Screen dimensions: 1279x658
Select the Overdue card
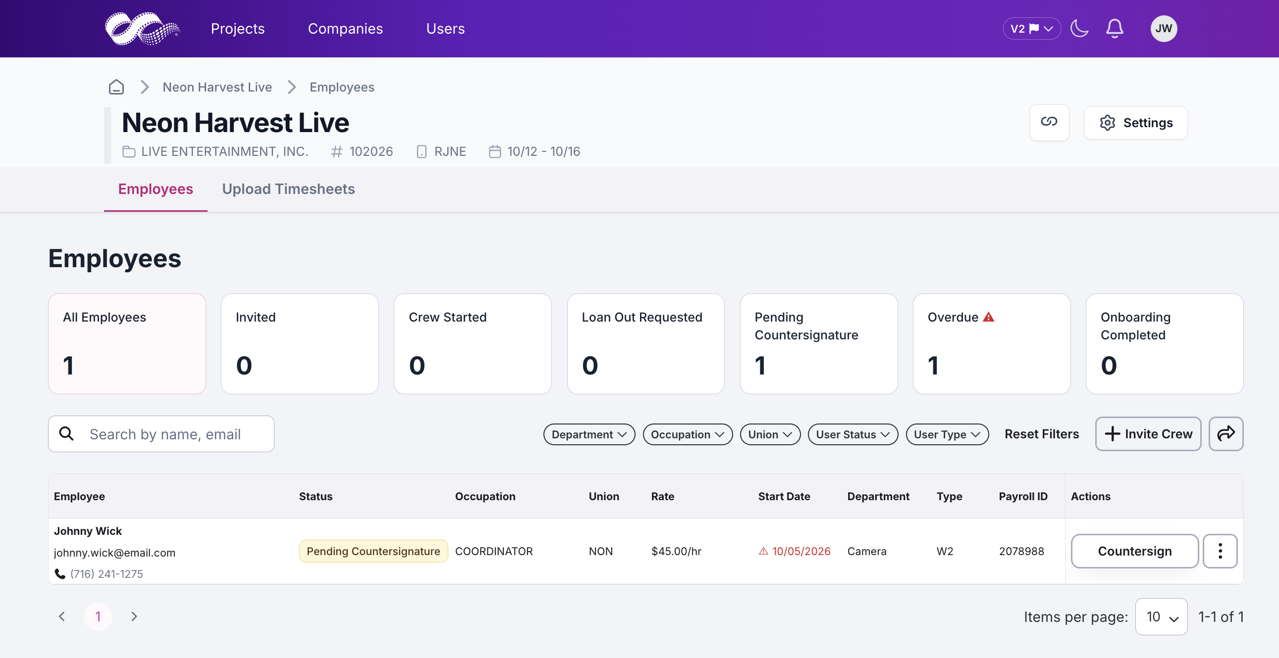(991, 344)
